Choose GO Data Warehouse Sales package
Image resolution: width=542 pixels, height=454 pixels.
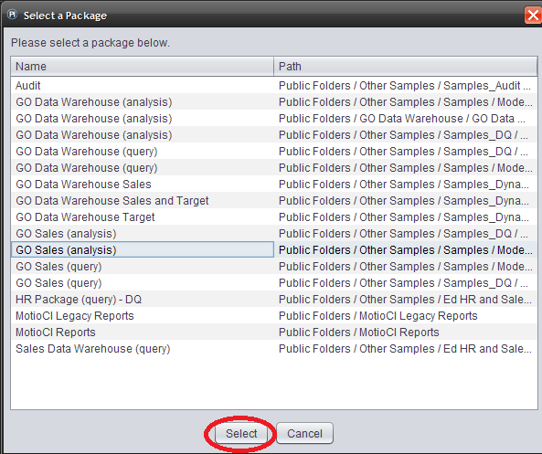[274, 185]
